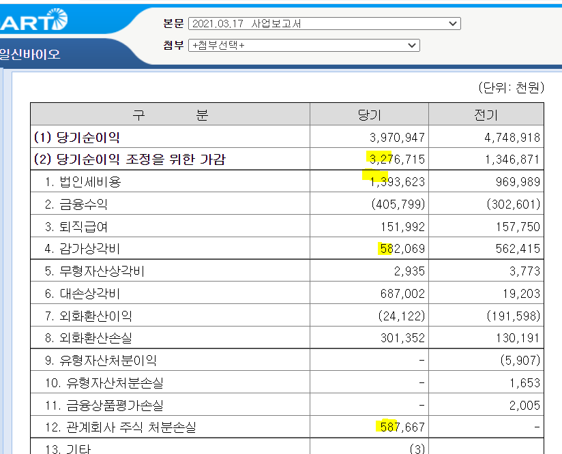Click value 562,415
The image size is (562, 454).
pyautogui.click(x=518, y=248)
